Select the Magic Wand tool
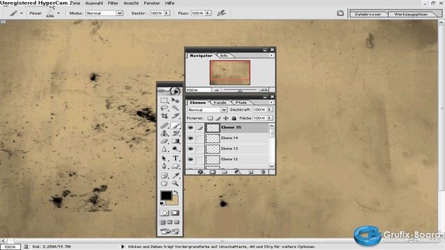The width and height of the screenshot is (445, 250). pos(175,108)
